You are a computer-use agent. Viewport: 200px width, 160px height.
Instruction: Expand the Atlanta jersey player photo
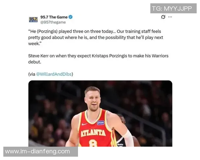[100, 113]
